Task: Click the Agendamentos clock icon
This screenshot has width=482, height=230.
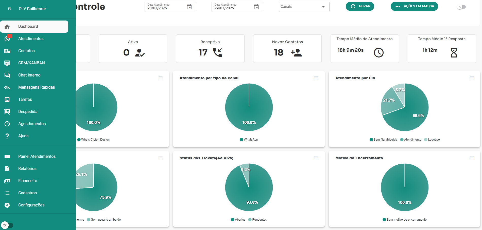Action: [7, 124]
